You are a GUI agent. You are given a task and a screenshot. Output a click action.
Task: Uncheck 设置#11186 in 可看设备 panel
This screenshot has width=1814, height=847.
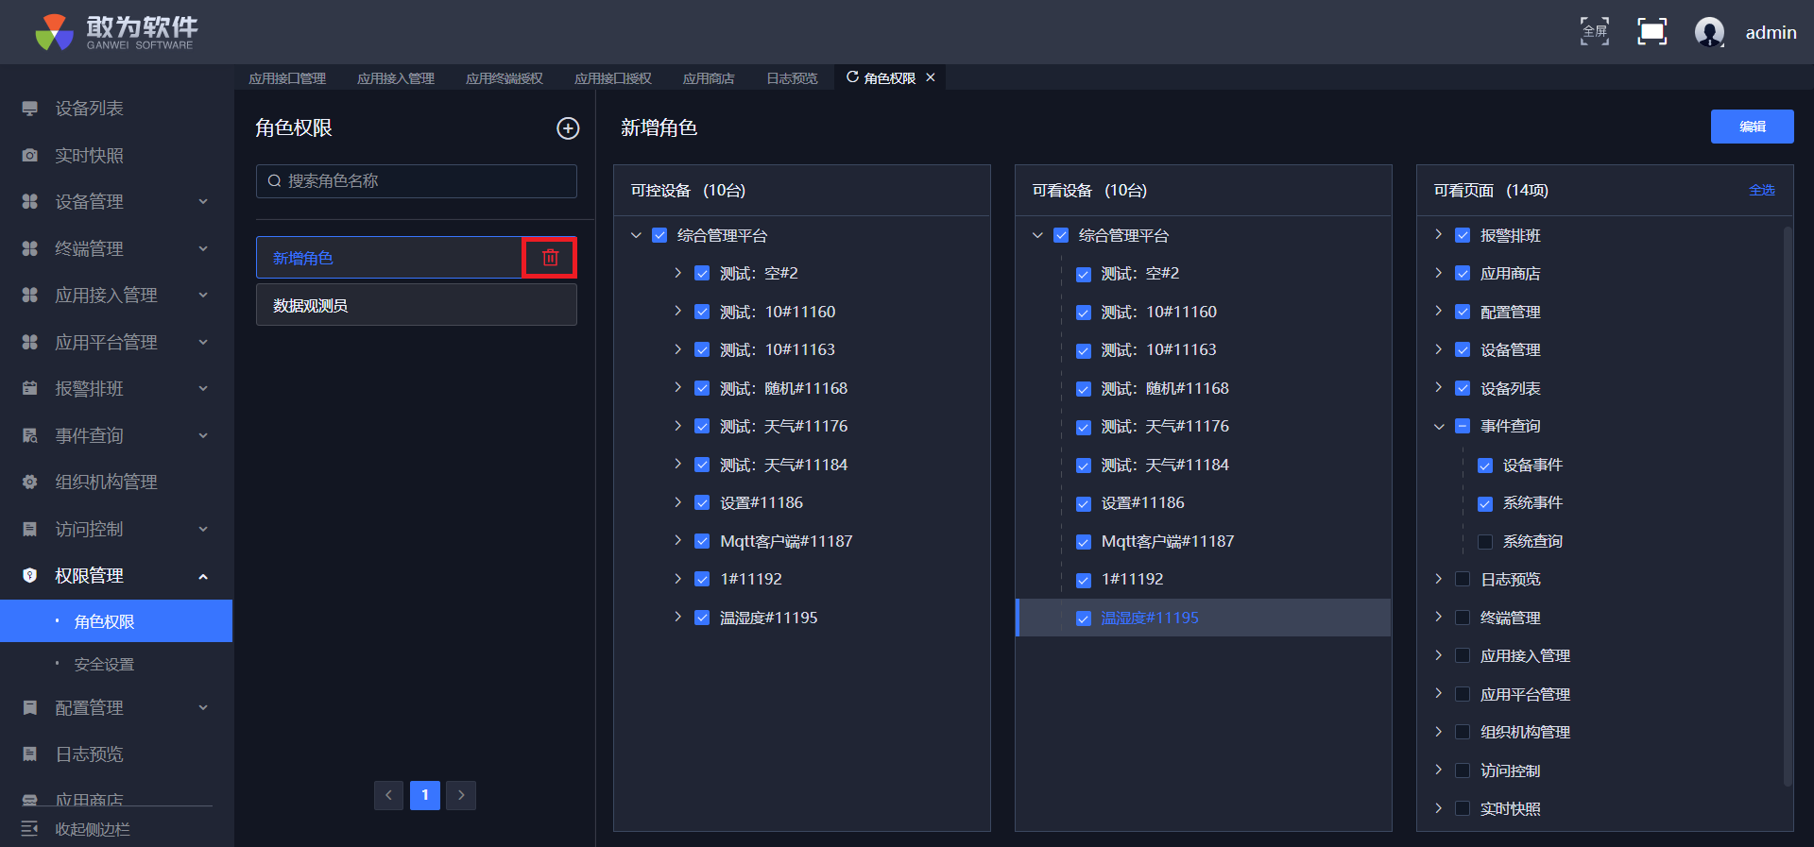1084,503
